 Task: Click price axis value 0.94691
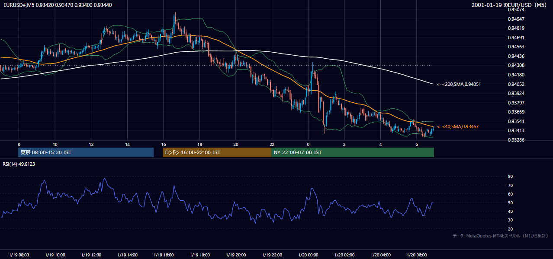coord(516,38)
